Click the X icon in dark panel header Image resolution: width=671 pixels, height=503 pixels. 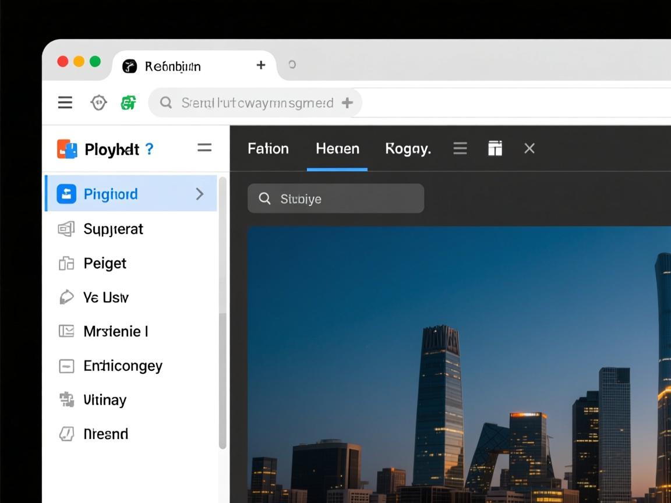[529, 148]
